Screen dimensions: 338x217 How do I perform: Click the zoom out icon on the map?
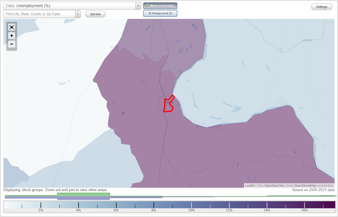(x=12, y=44)
